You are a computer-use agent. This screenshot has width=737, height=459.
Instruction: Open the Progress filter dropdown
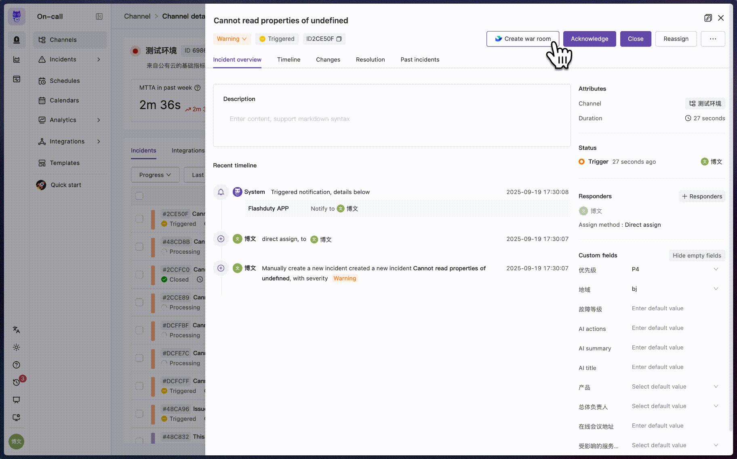(155, 175)
